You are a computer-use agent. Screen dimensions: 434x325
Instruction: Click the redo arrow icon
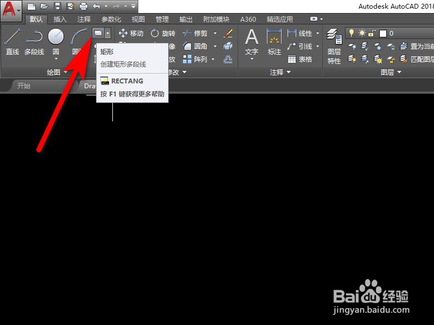(116, 6)
